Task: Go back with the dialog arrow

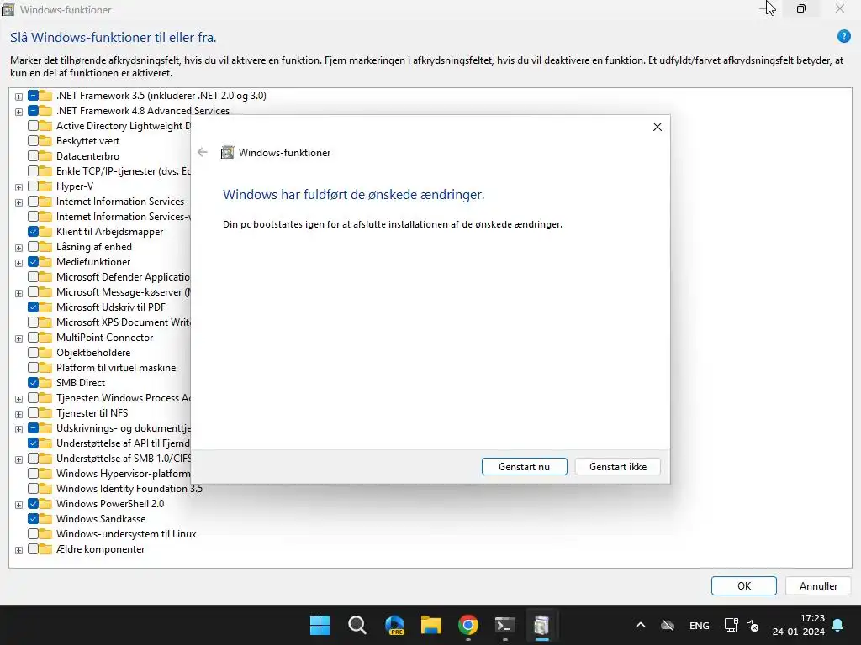Action: 203,153
